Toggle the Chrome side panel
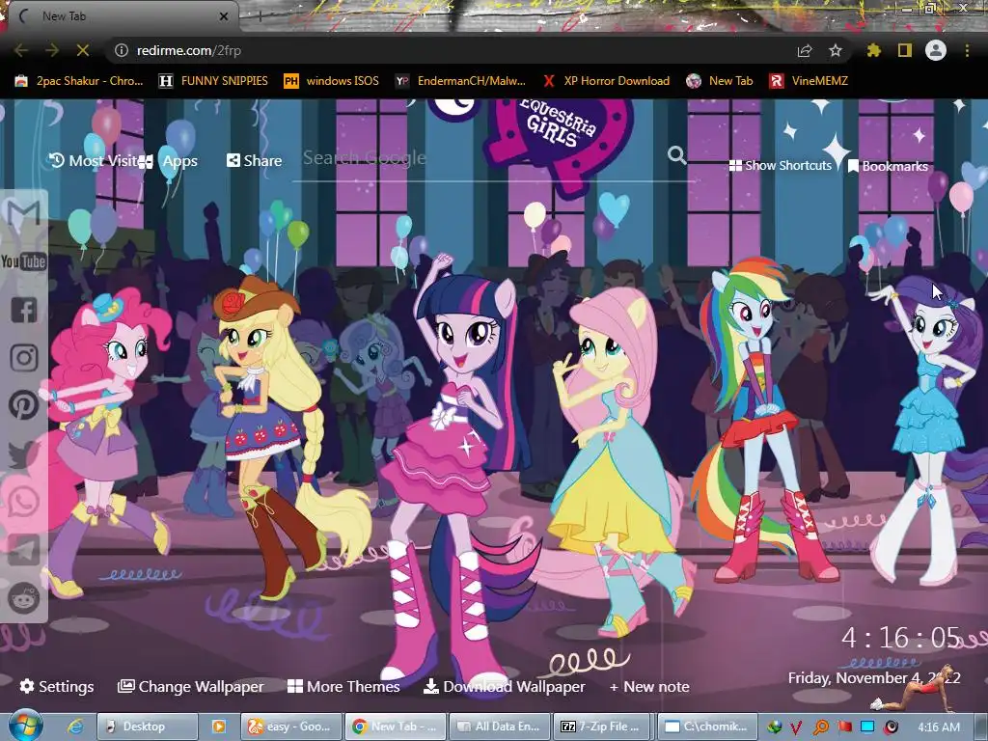Image resolution: width=988 pixels, height=741 pixels. 905,50
